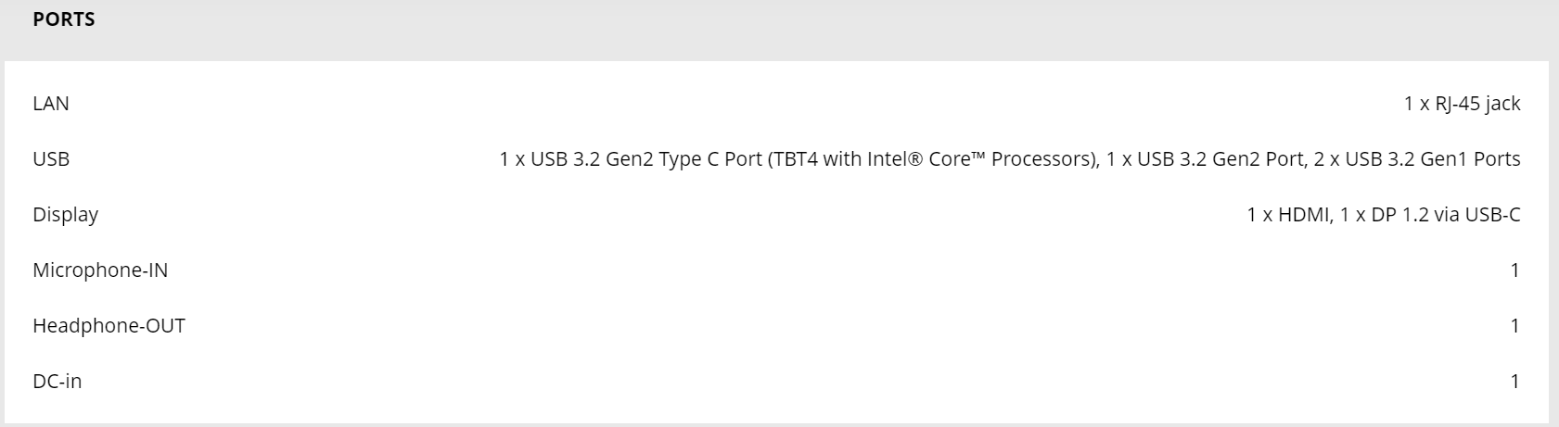The height and width of the screenshot is (427, 1559).
Task: Select the LAN row label
Action: click(51, 104)
